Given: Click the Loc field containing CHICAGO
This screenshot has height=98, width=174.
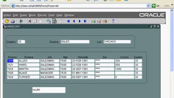Looking at the screenshot, I should 117,42.
